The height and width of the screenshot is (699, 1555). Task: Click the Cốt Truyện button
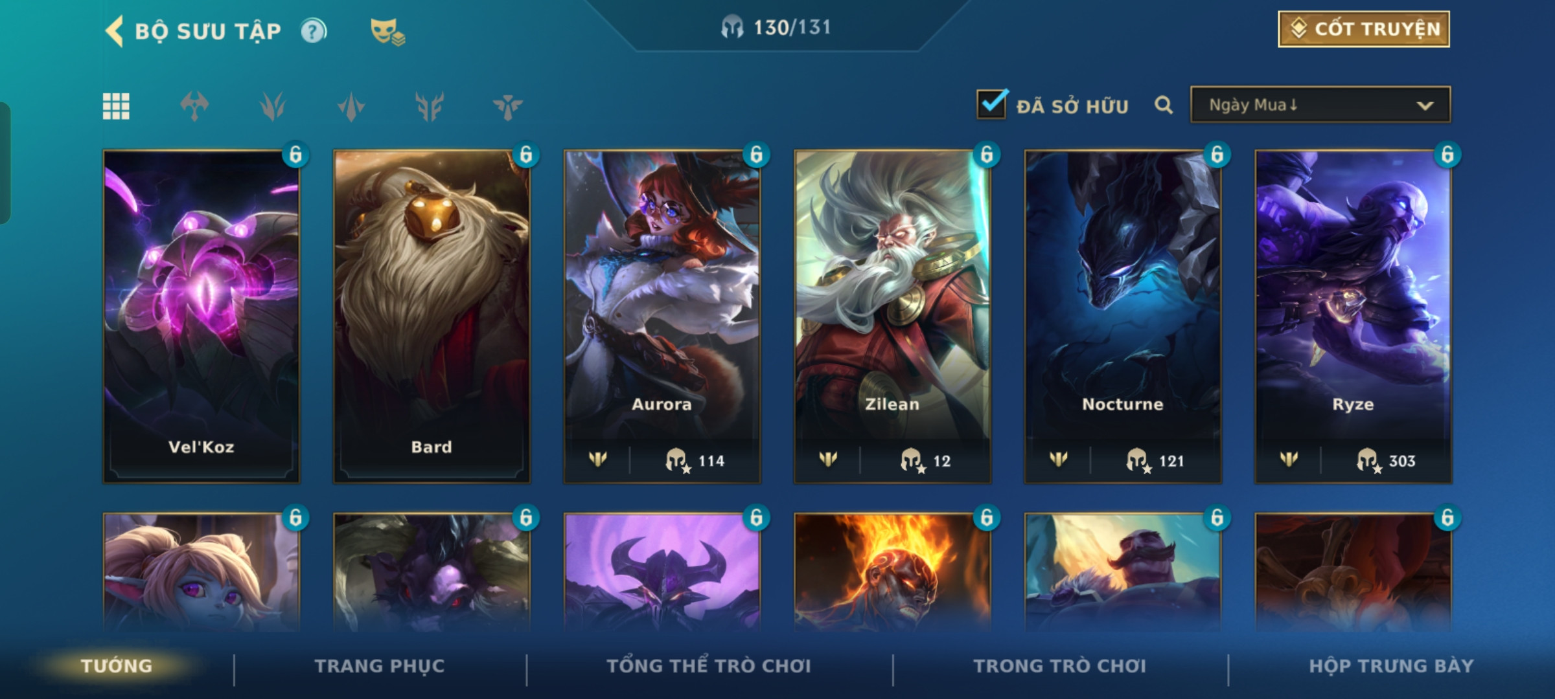pos(1363,29)
